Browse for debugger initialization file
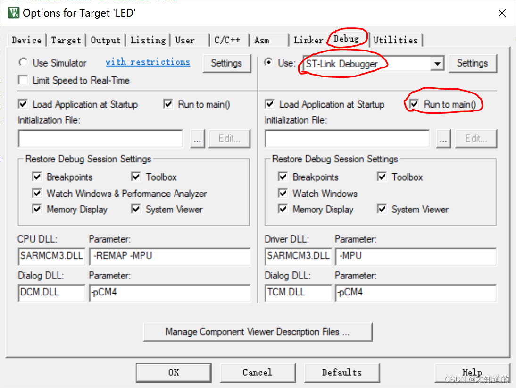Image resolution: width=516 pixels, height=388 pixels. click(444, 139)
